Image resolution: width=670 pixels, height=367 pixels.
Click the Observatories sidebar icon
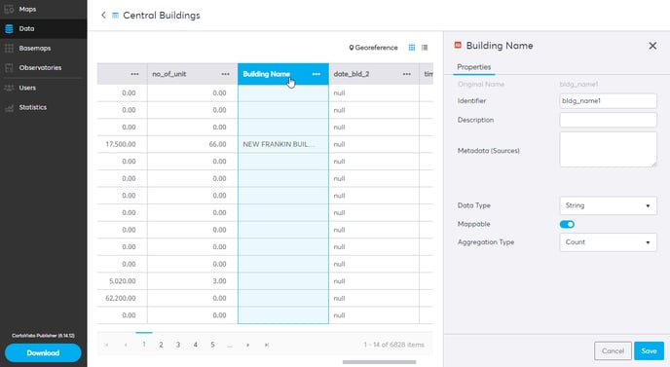9,67
